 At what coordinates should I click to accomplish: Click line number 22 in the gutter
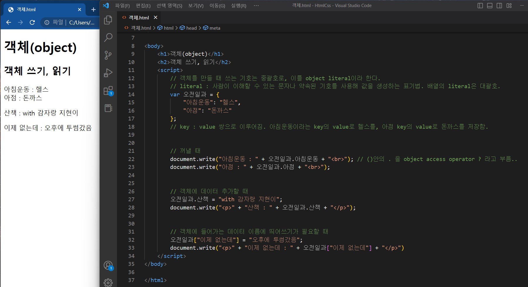[131, 159]
